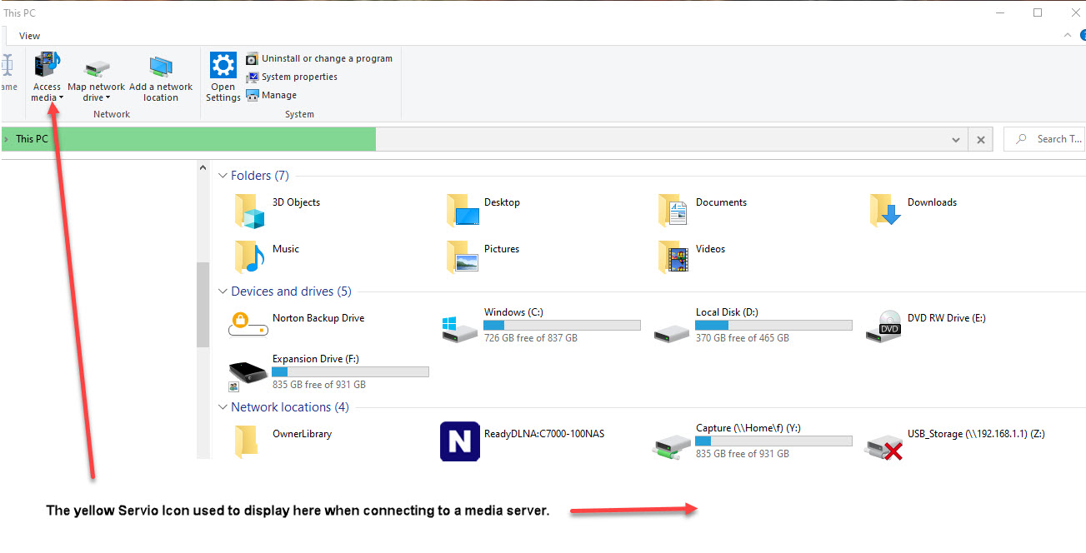Click the navigation pane scrollbar up arrow

[x=203, y=168]
